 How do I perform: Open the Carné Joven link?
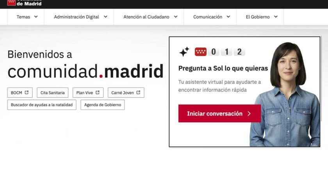[126, 93]
